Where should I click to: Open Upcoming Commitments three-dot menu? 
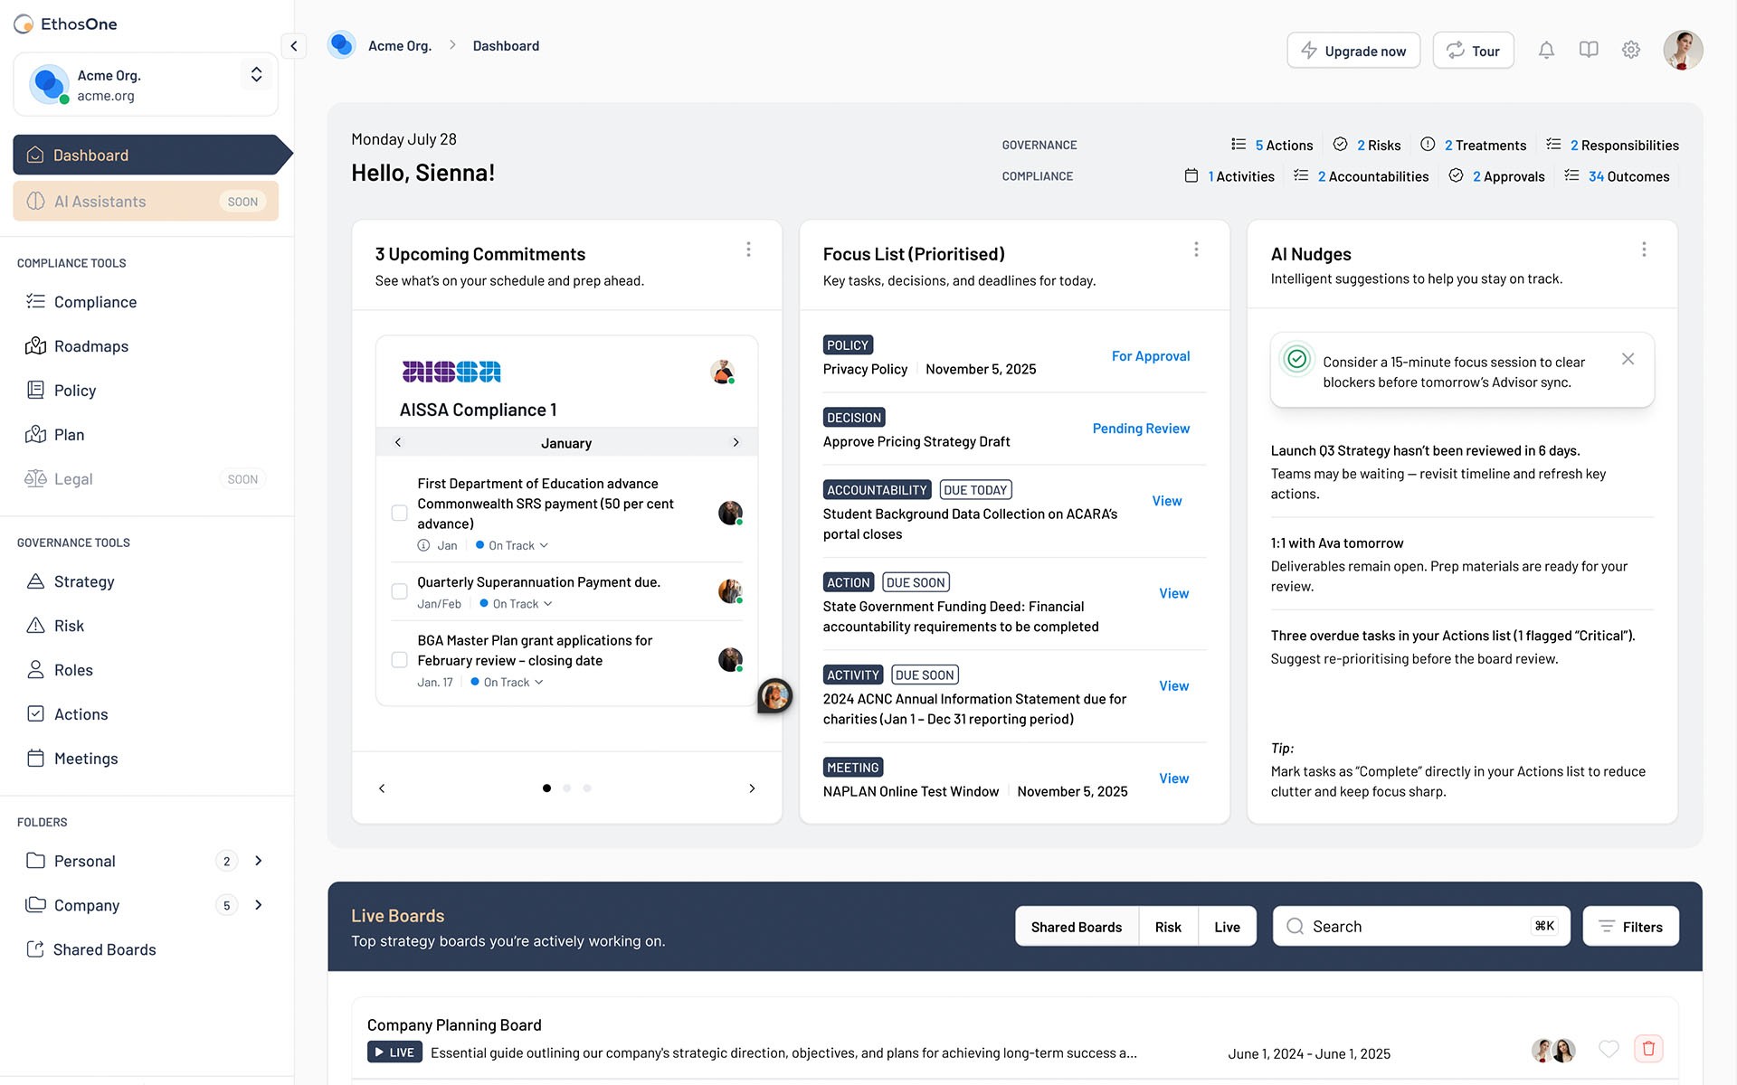(x=748, y=250)
